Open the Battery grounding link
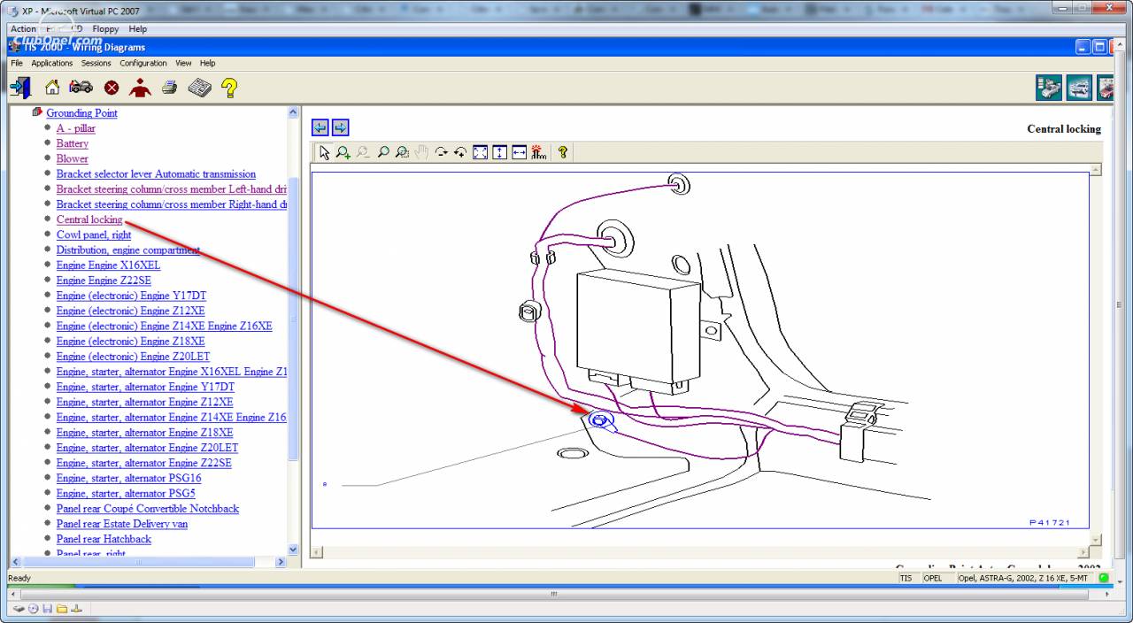1133x623 pixels. click(x=73, y=143)
